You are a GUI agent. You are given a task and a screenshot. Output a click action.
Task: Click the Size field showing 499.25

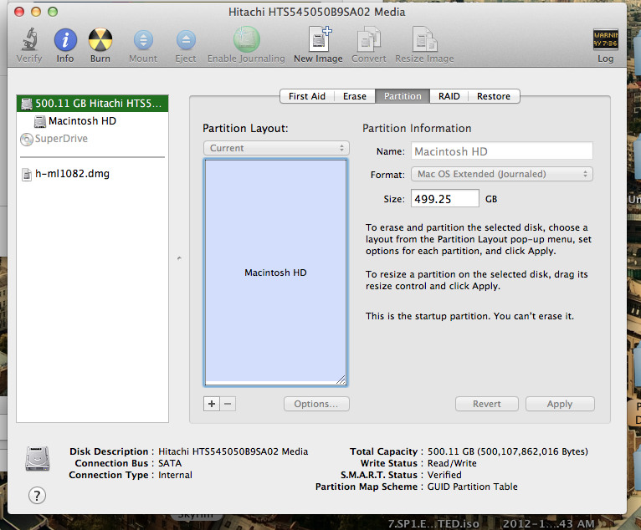tap(445, 199)
